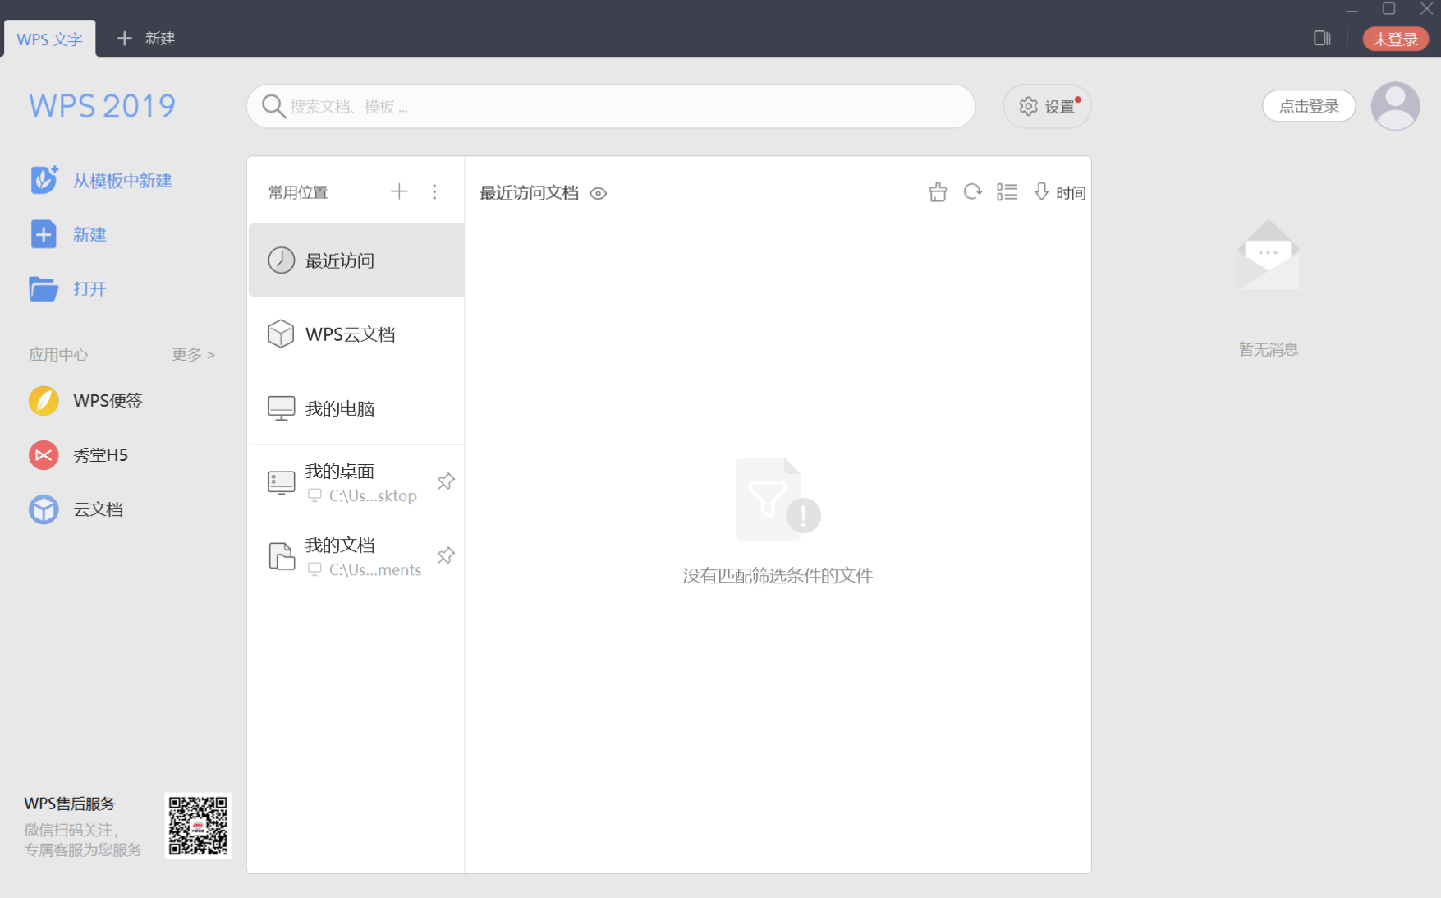Click the C:\Us...ments path text
Image resolution: width=1441 pixels, height=898 pixels.
click(375, 569)
